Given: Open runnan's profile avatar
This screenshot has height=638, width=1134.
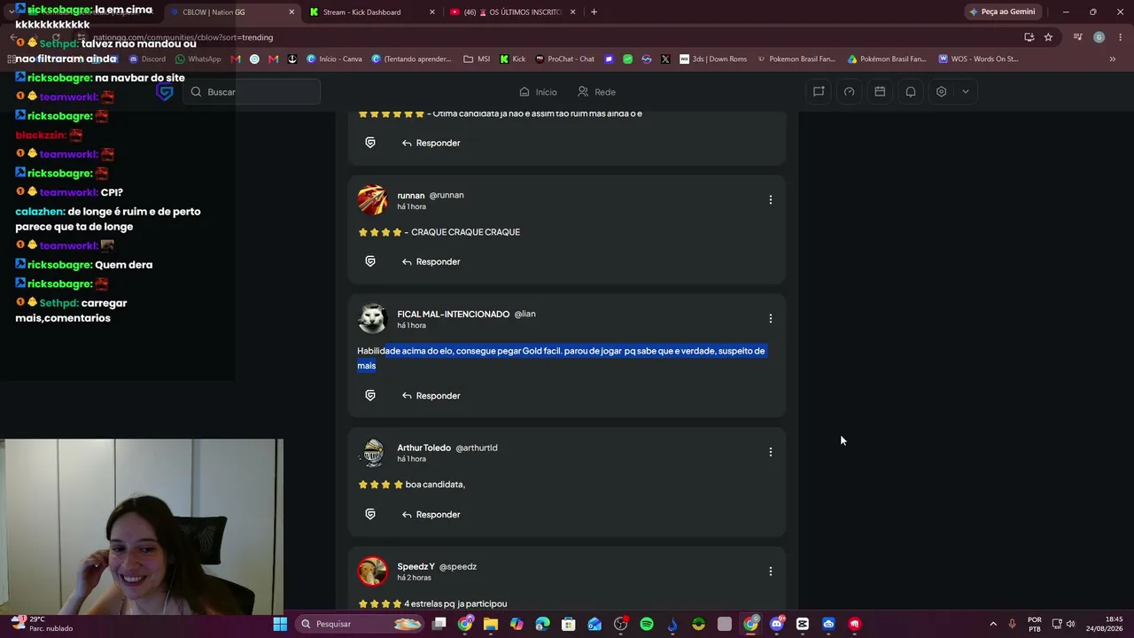Looking at the screenshot, I should (373, 200).
